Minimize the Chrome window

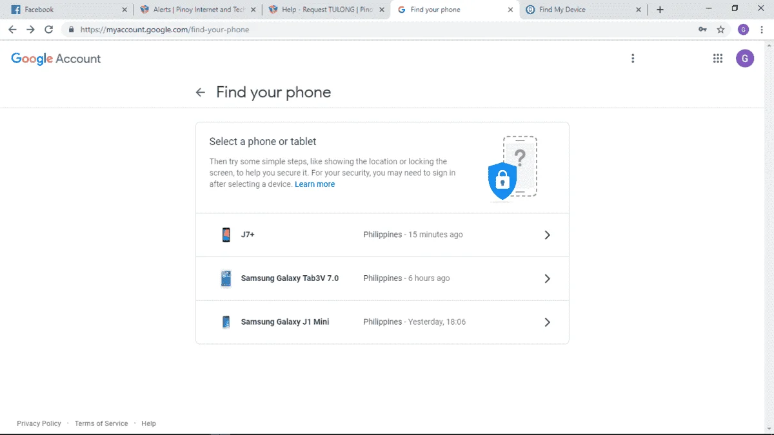point(709,8)
